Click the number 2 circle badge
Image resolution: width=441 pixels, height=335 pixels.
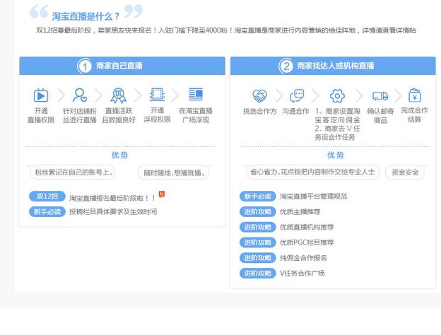pos(286,66)
